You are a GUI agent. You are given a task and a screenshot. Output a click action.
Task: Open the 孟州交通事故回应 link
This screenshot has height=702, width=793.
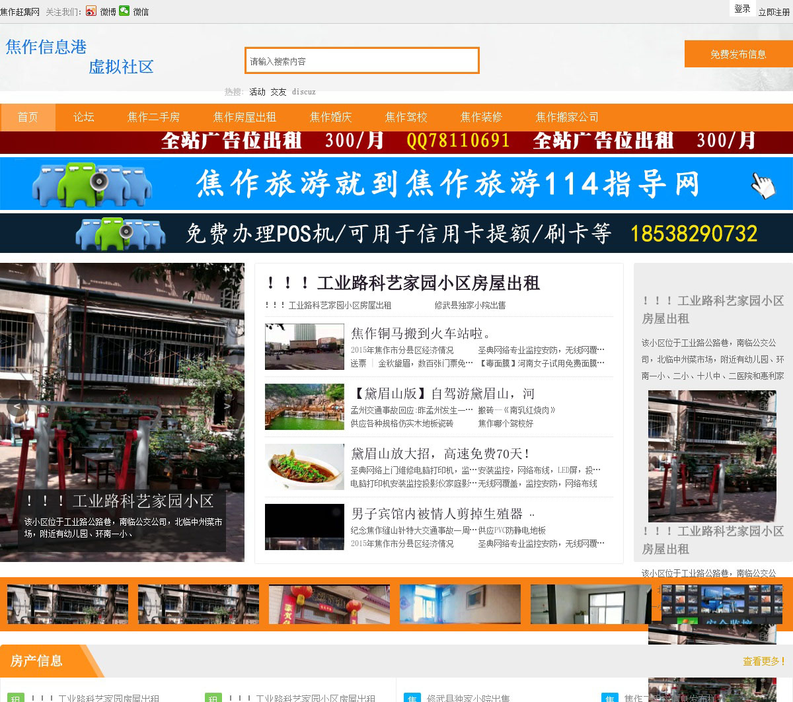(x=412, y=410)
